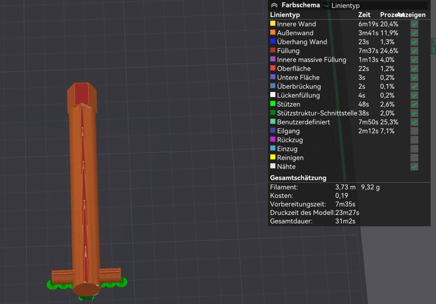Hide the Innere Wand lines
Viewport: 436px width, 304px height.
(x=414, y=24)
